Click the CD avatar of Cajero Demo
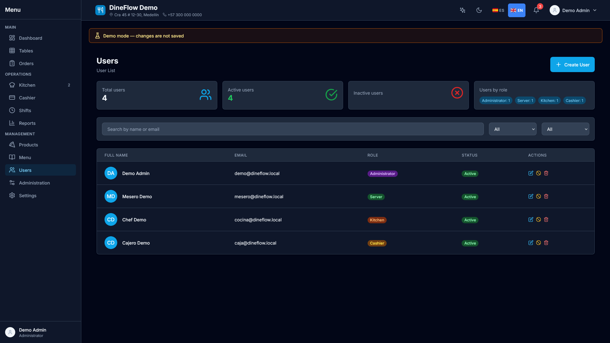Image resolution: width=610 pixels, height=343 pixels. 111,243
